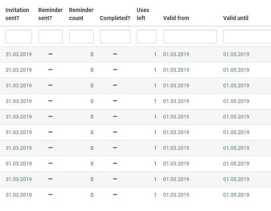The height and width of the screenshot is (211, 271).
Task: Sort by the Completed? column header
Action: [115, 18]
